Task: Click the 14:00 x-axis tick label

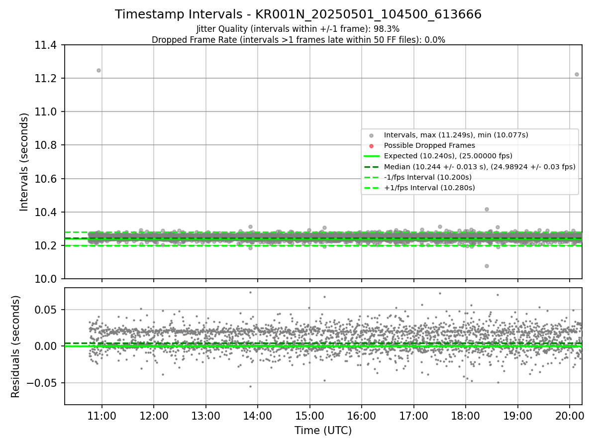Action: pyautogui.click(x=257, y=416)
